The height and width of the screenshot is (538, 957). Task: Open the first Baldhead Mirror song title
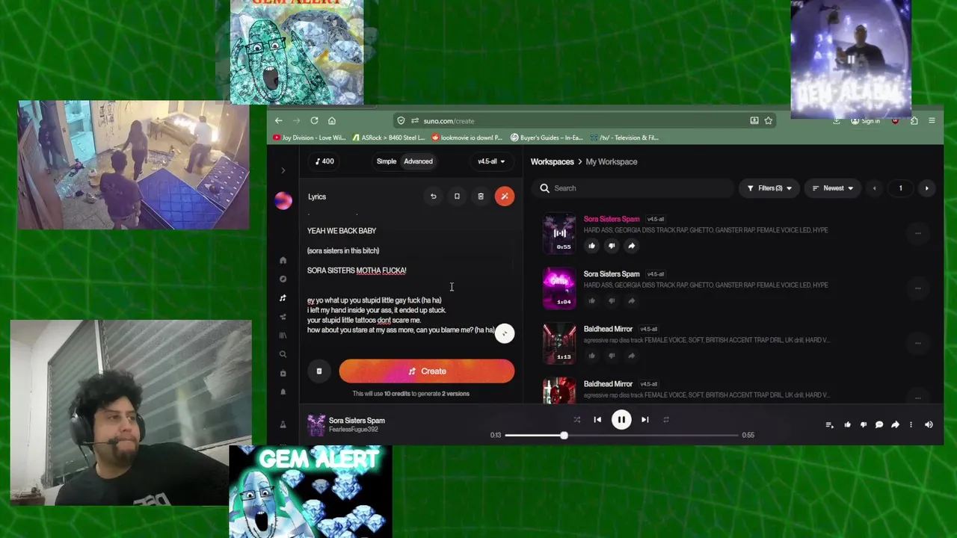(x=608, y=329)
